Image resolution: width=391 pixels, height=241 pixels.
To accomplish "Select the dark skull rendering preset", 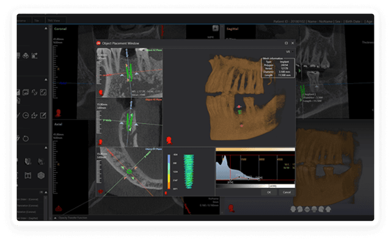I will click(41, 161).
